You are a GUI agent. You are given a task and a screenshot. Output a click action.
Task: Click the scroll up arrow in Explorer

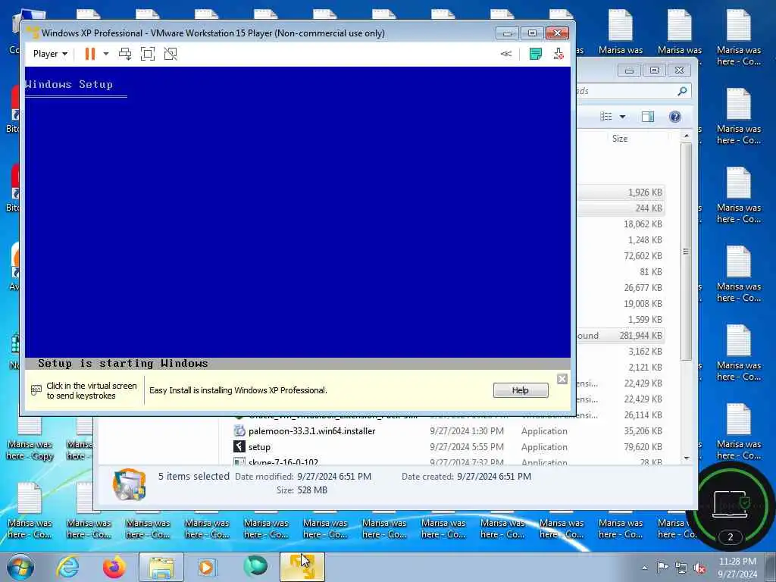[x=686, y=136]
